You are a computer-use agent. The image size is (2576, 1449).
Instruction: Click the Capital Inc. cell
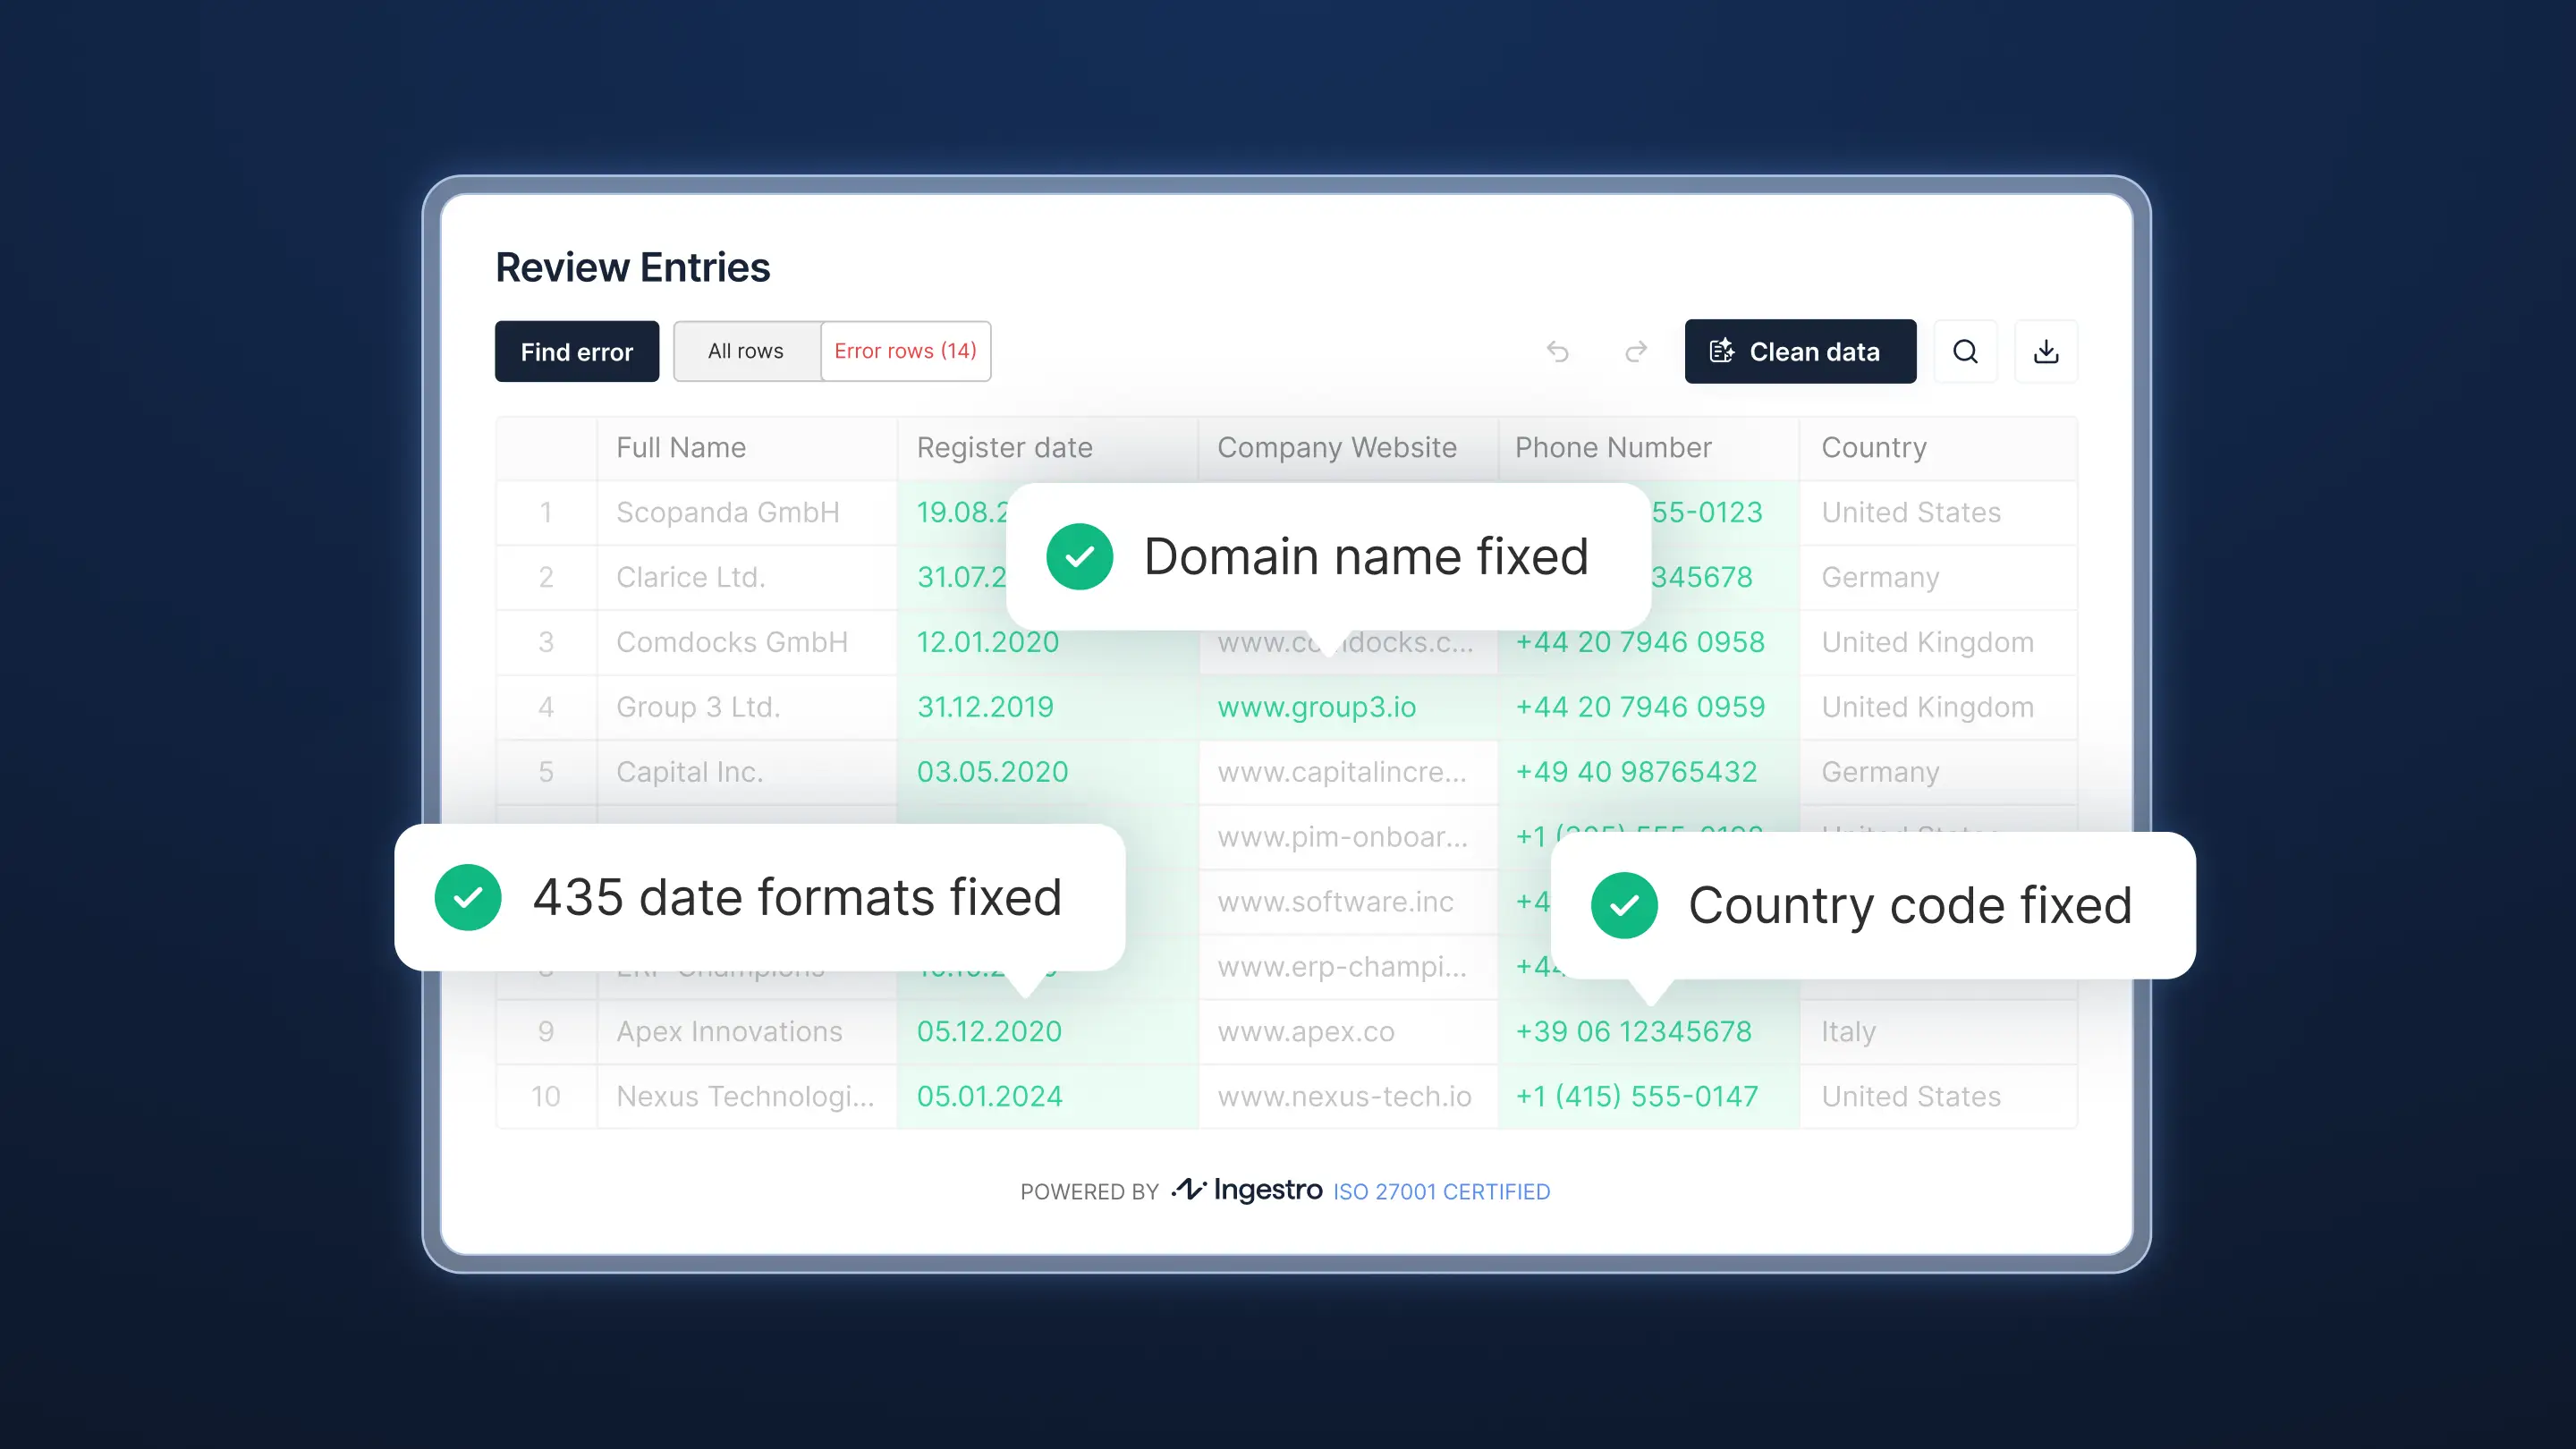click(x=747, y=772)
